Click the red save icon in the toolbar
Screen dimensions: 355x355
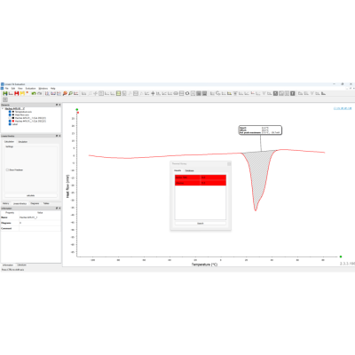click(x=17, y=93)
